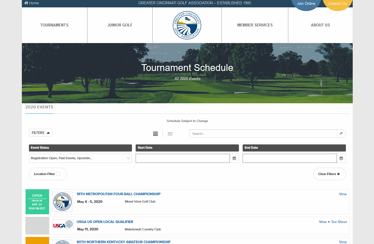Viewport: 374px width, 244px height.
Task: Open the Start Date calendar picker
Action: (234, 158)
